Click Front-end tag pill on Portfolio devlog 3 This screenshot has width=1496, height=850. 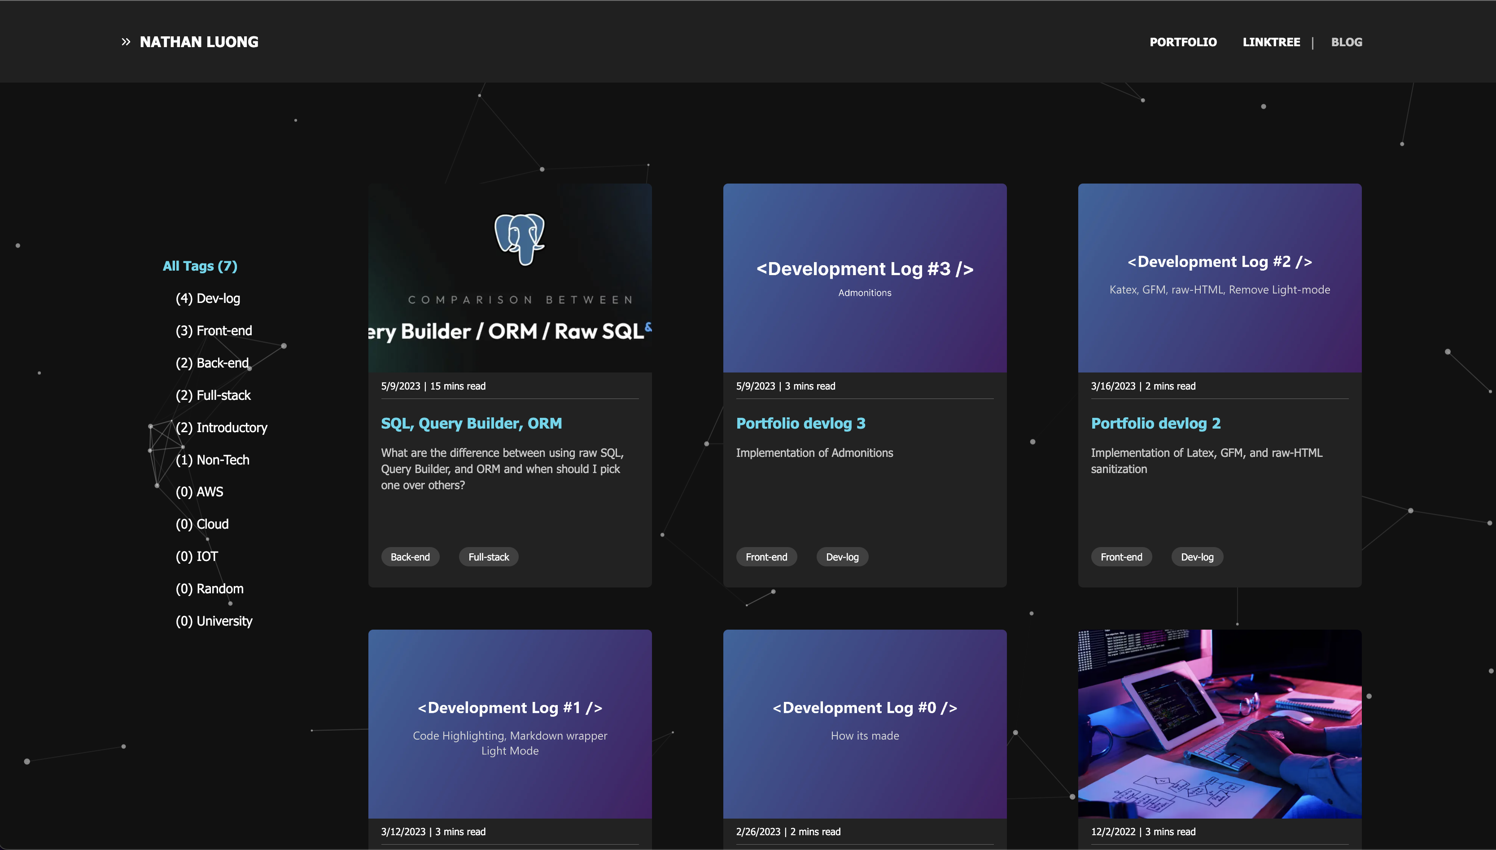[766, 557]
